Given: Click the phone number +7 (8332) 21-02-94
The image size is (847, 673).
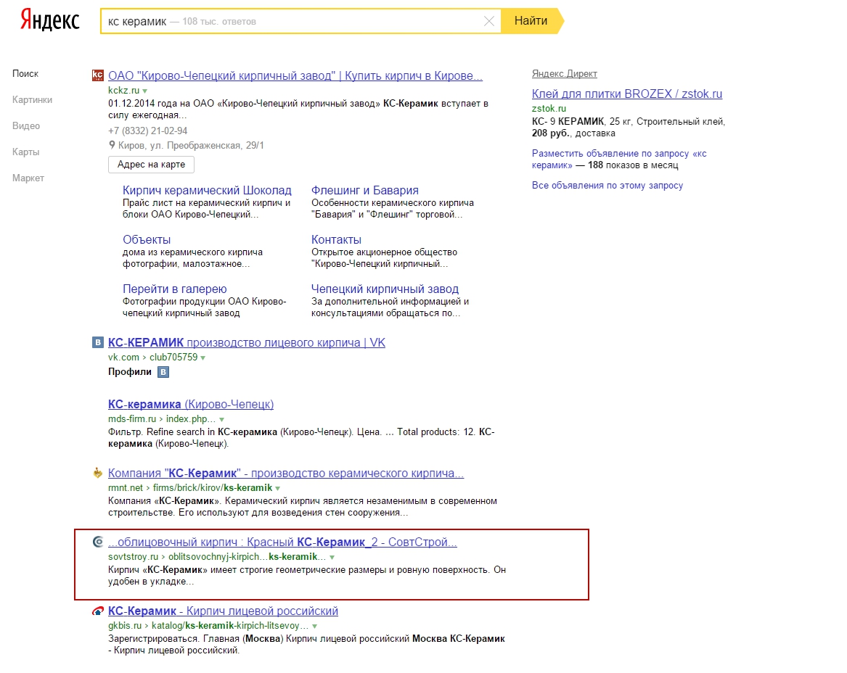Looking at the screenshot, I should click(x=147, y=131).
